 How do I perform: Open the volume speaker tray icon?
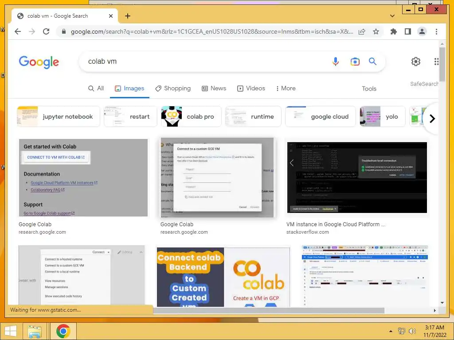[412, 331]
